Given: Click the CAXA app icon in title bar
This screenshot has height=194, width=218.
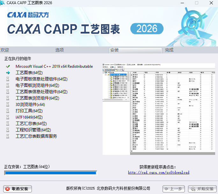Looking at the screenshot, I should click(2, 3).
